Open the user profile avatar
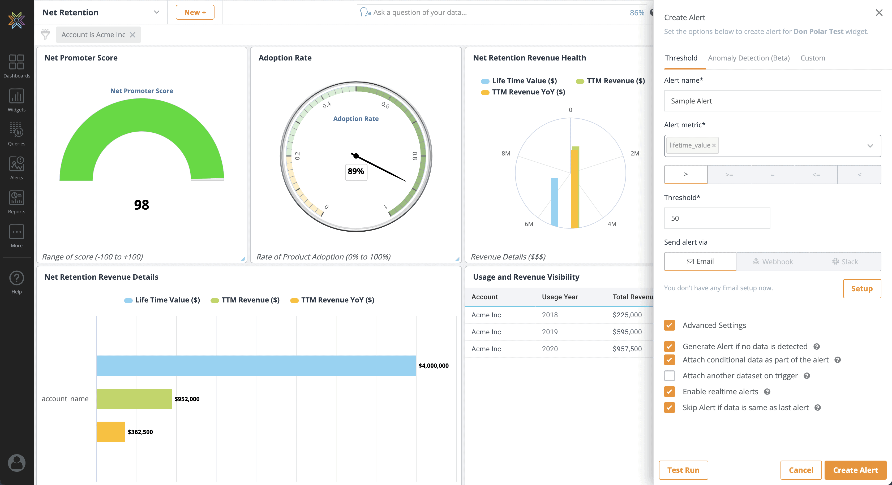The width and height of the screenshot is (892, 485). point(17,463)
